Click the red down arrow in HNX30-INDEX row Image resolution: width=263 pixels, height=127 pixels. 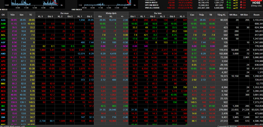pos(241,2)
